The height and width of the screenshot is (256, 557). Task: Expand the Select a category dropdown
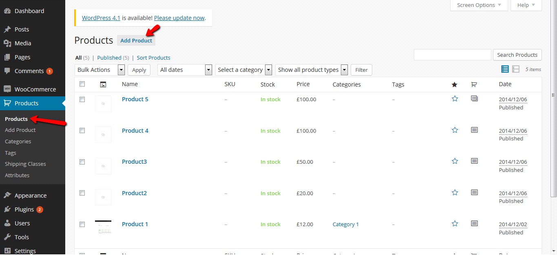[x=244, y=70]
